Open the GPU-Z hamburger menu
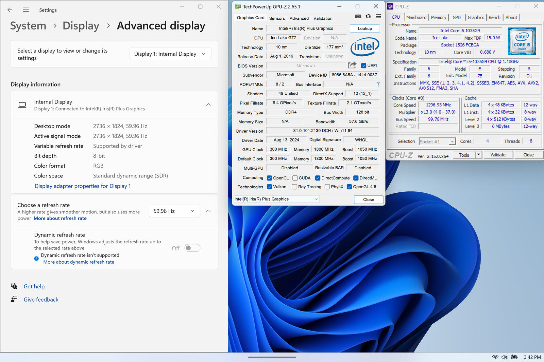The width and height of the screenshot is (544, 362). [378, 16]
